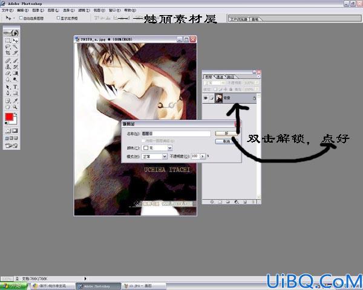Select standard screen mode button in toolbox
Viewport: 363px width, 290px height.
[7, 138]
